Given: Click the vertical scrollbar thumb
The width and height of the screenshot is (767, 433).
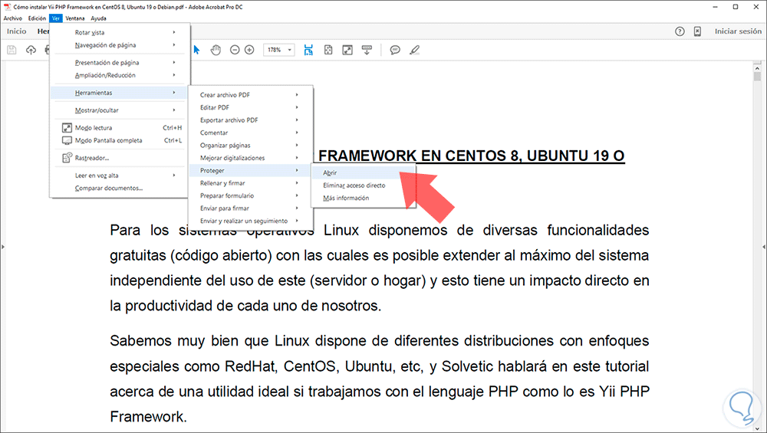Looking at the screenshot, I should [x=757, y=77].
